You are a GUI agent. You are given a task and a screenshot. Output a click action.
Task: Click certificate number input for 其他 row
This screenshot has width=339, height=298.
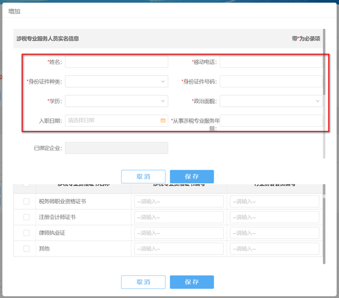click(x=179, y=248)
